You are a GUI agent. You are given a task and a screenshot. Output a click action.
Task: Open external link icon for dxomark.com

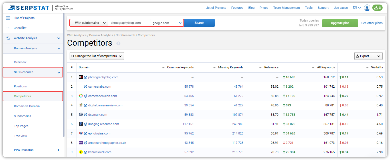(x=86, y=115)
